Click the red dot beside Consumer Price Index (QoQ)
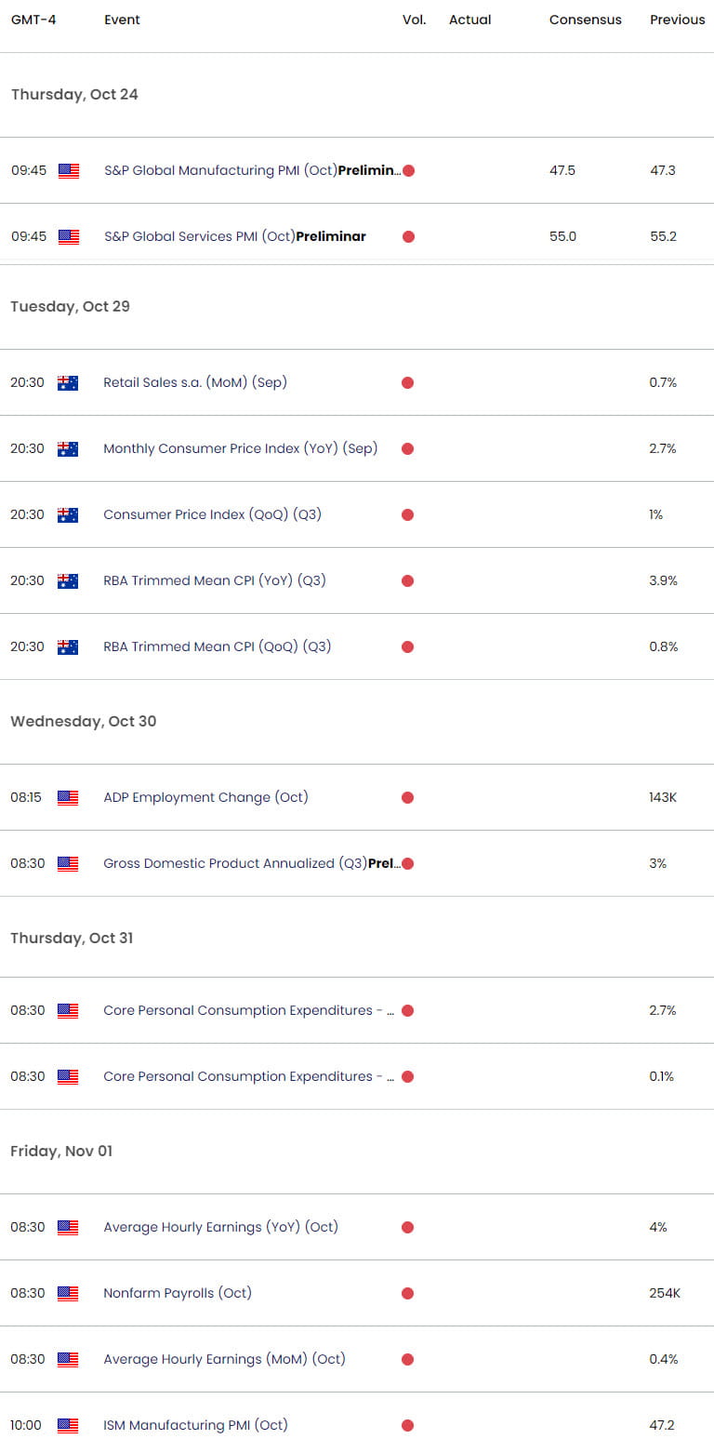The image size is (714, 1439). coord(407,514)
